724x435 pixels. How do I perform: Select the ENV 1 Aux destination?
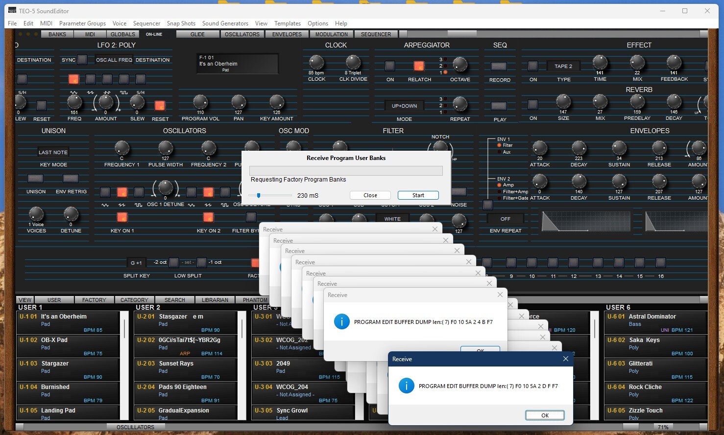click(504, 152)
